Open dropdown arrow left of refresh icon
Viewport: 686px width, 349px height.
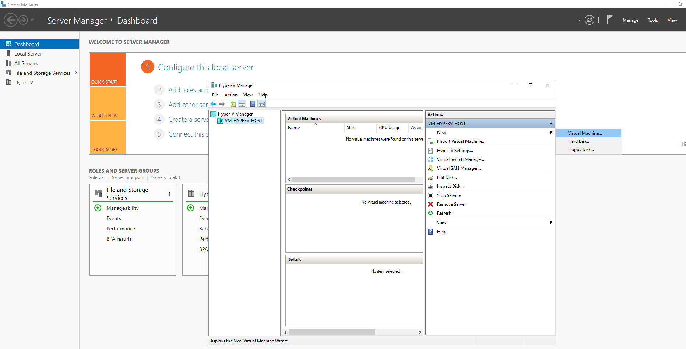[x=580, y=20]
